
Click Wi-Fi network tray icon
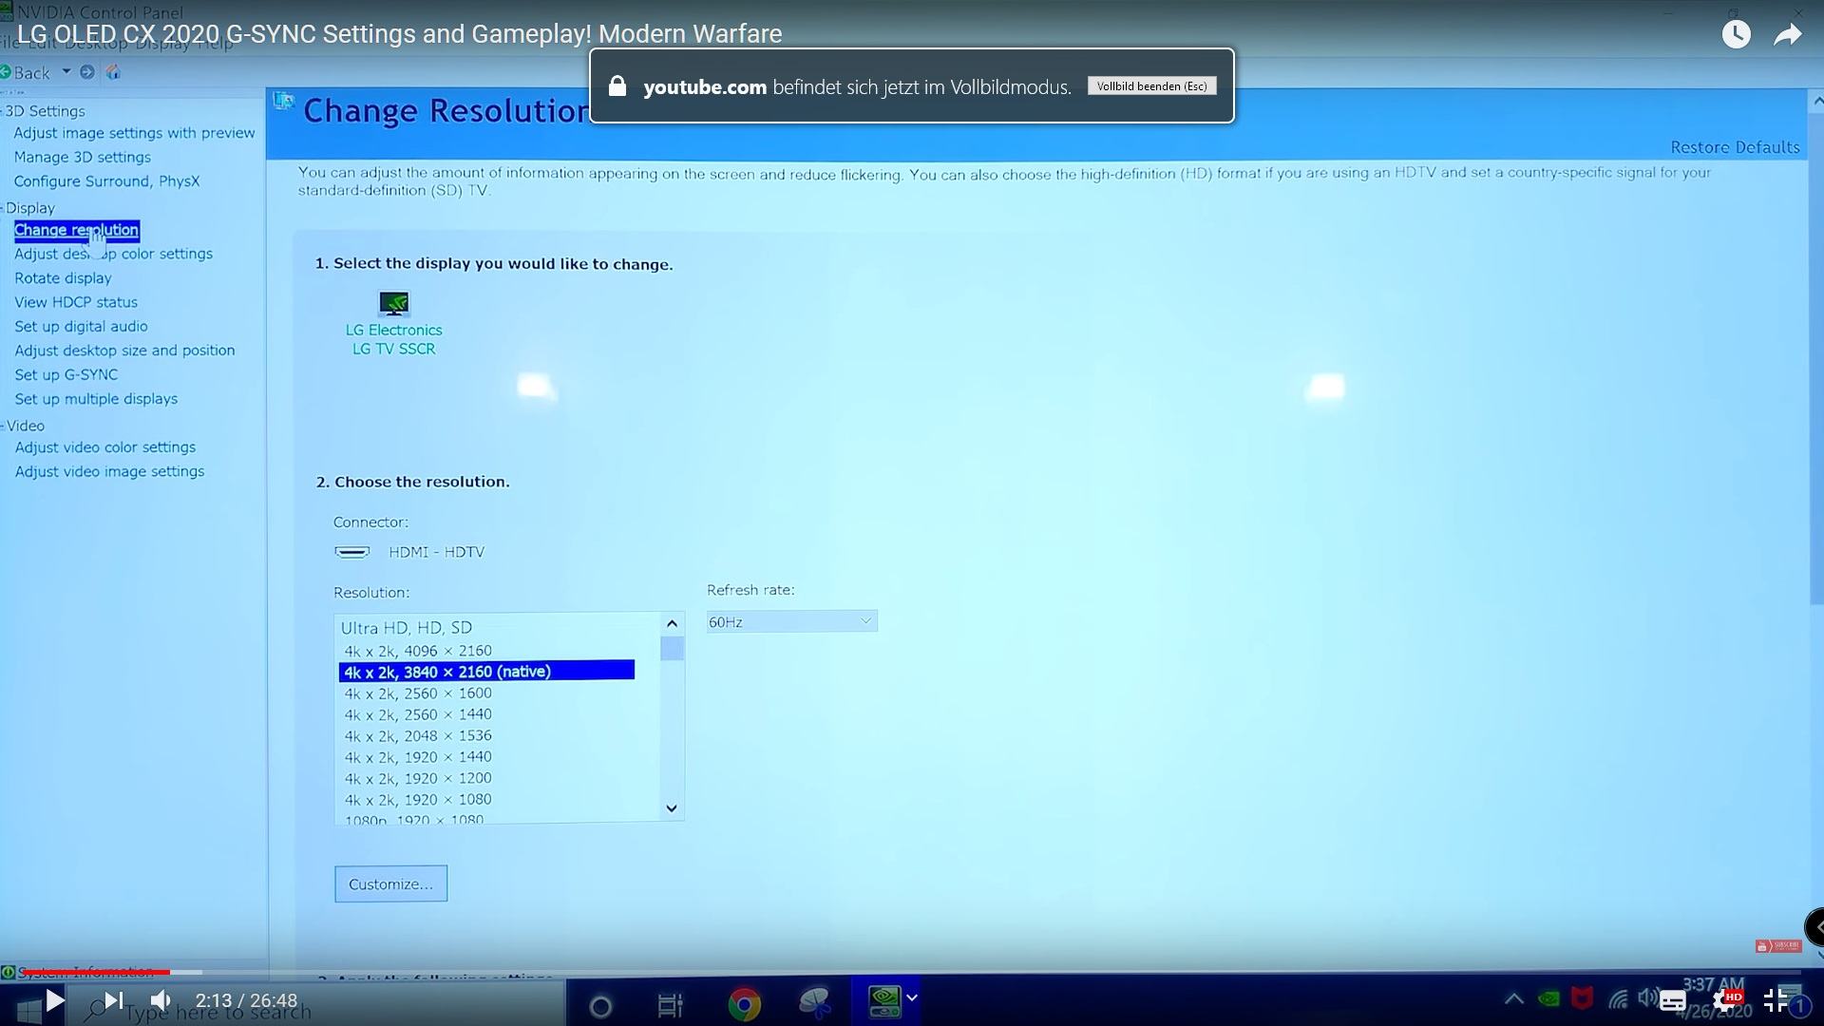point(1617,999)
